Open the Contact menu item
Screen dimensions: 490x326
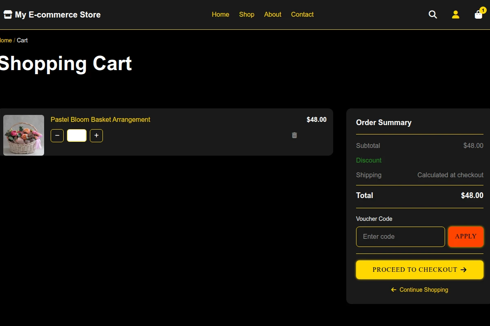[x=303, y=15]
